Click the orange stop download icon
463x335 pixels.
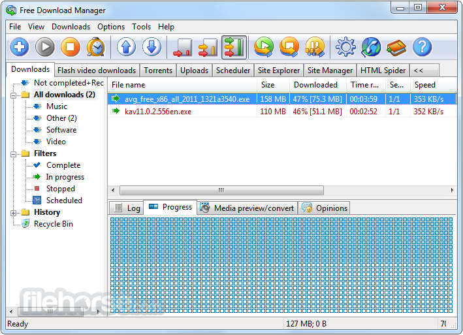pyautogui.click(x=71, y=47)
